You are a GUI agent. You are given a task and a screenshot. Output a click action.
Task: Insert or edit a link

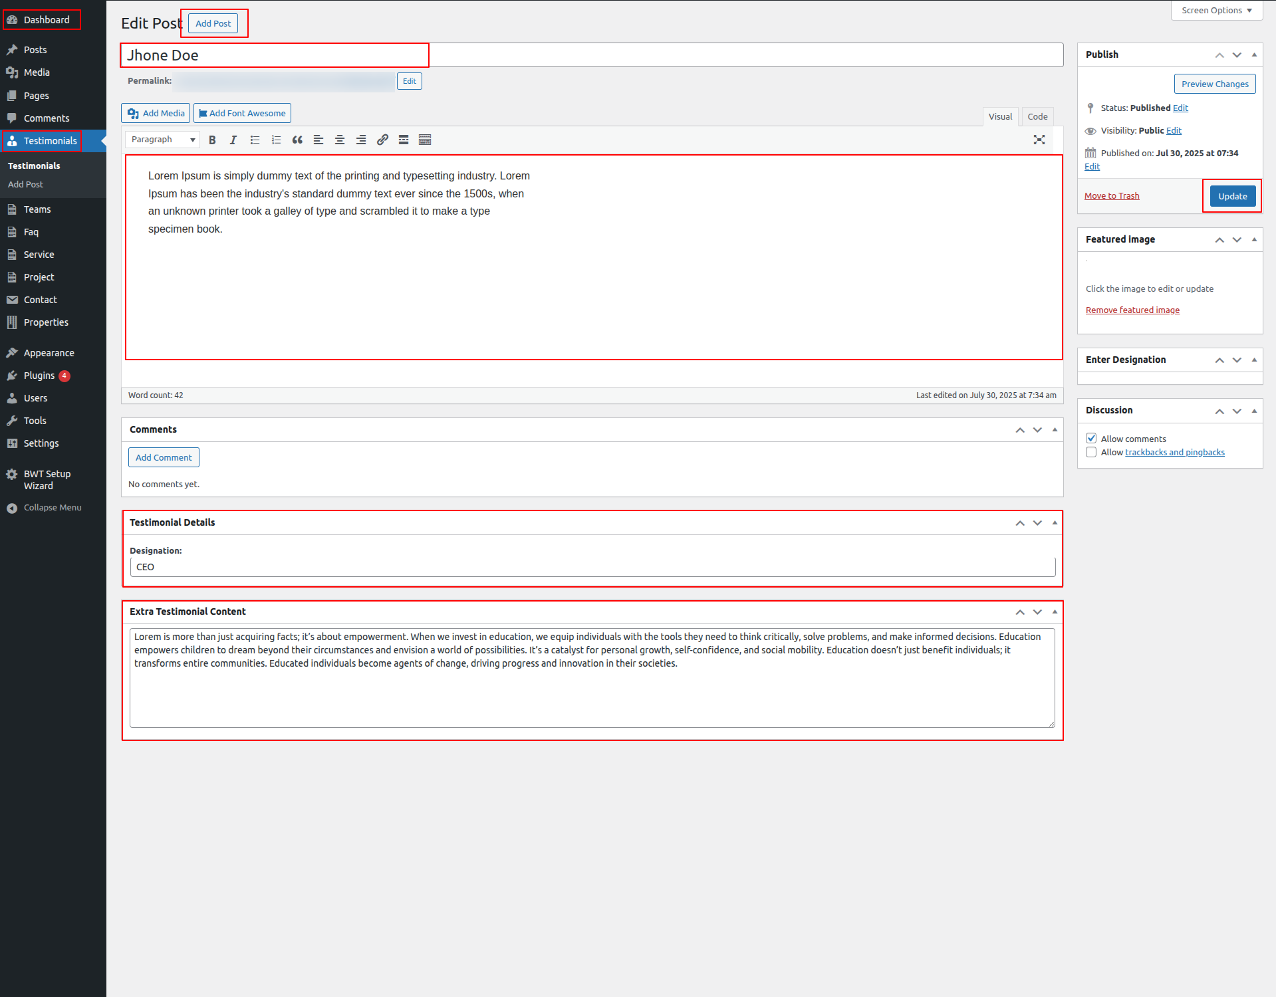(x=382, y=140)
